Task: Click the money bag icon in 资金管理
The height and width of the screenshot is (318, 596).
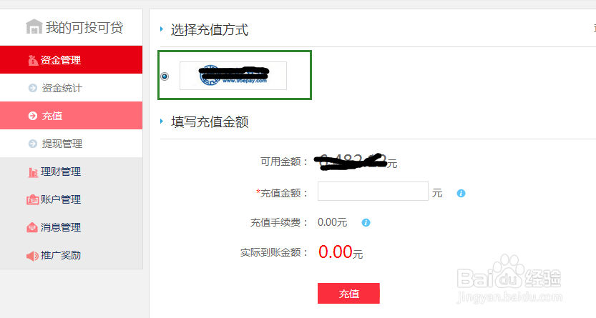Action: [33, 60]
